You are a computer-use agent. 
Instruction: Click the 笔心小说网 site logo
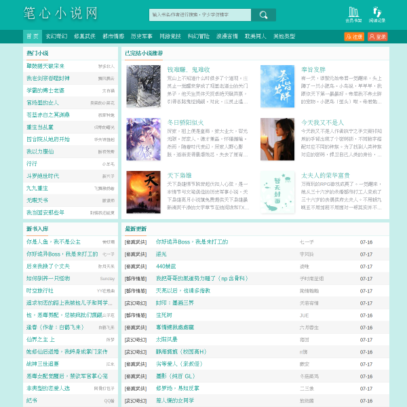[60, 14]
